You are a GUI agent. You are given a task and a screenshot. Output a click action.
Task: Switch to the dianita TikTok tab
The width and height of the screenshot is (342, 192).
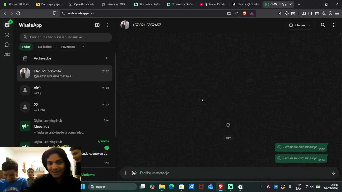246,5
